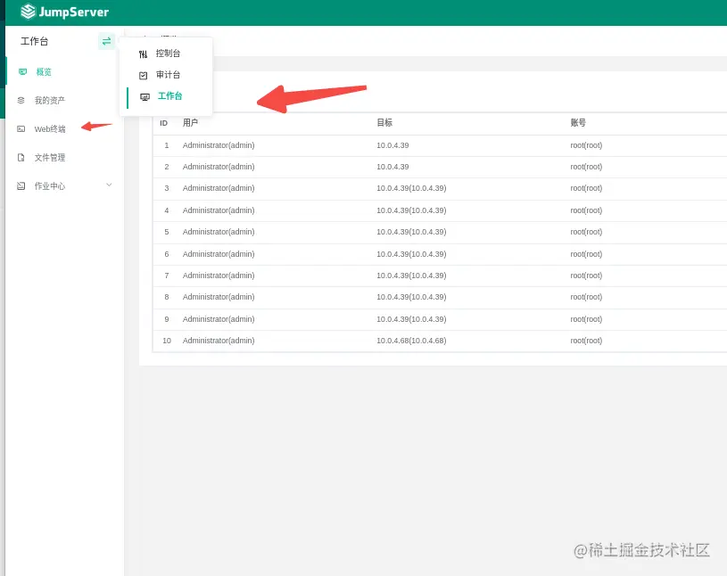Open 文件管理 in the sidebar
Screen dimensions: 727x576
point(50,158)
